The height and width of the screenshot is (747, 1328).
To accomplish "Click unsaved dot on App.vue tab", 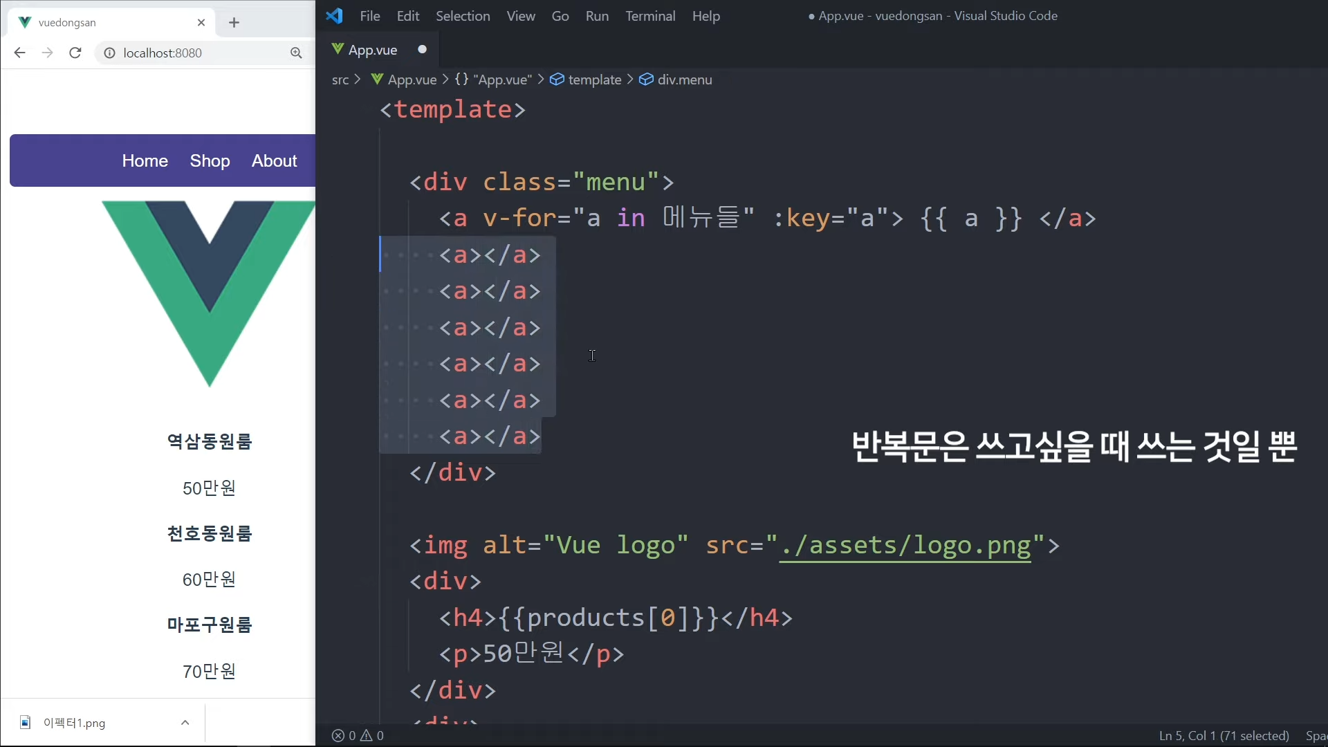I will tap(422, 49).
